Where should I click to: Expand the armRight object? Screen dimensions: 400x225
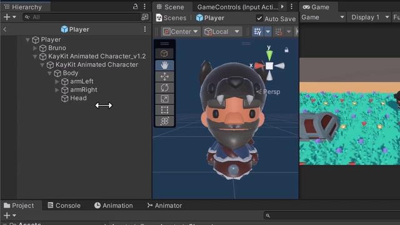coord(57,90)
